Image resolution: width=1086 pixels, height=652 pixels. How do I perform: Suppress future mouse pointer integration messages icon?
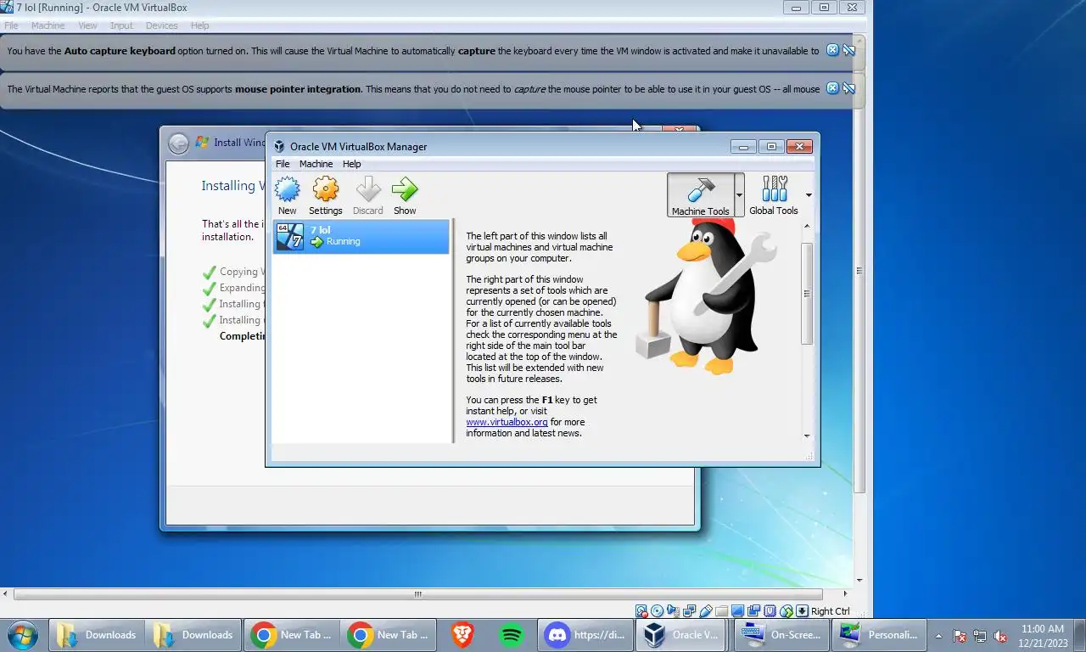848,88
